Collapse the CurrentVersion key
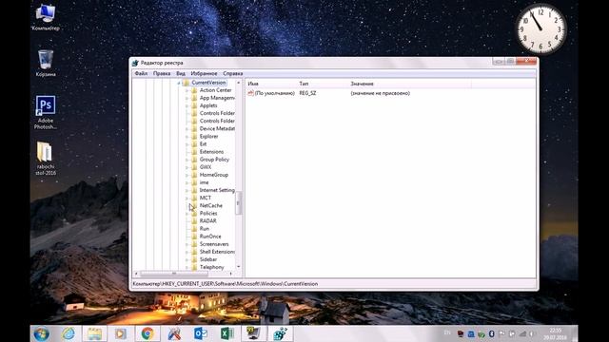This screenshot has height=342, width=609. tap(179, 83)
